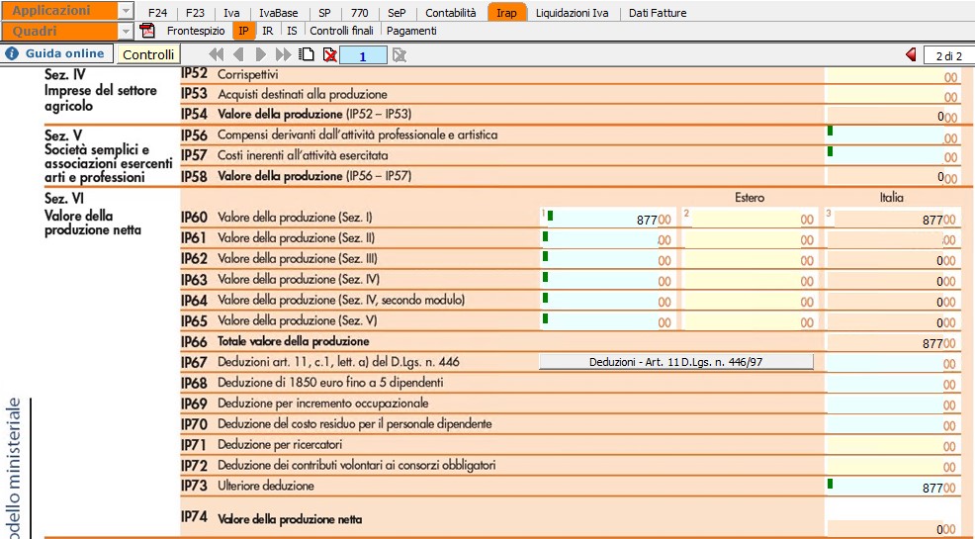Select the IP quadro tab
Image resolution: width=975 pixels, height=539 pixels.
(x=243, y=31)
